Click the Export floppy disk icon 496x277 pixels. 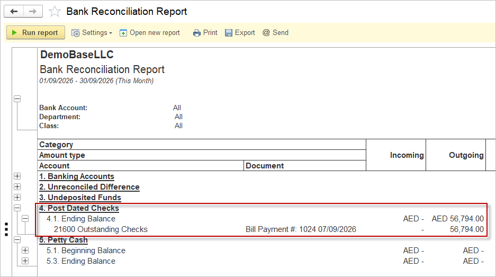[x=228, y=33]
